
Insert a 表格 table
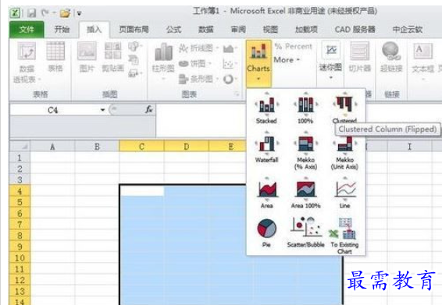(x=55, y=57)
